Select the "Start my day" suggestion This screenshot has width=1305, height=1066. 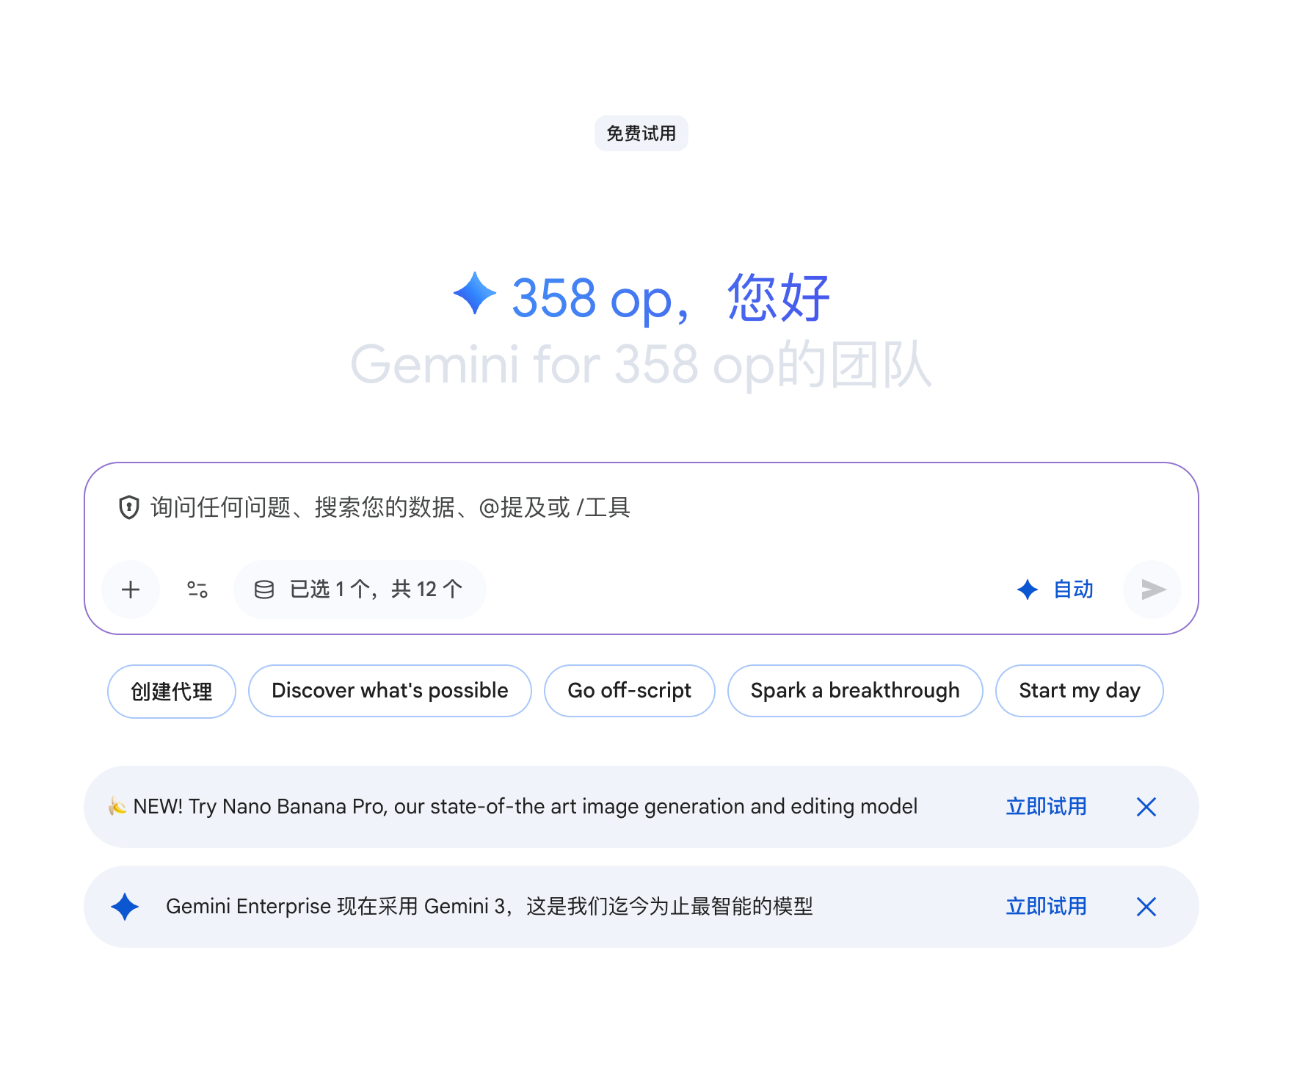[x=1080, y=691]
